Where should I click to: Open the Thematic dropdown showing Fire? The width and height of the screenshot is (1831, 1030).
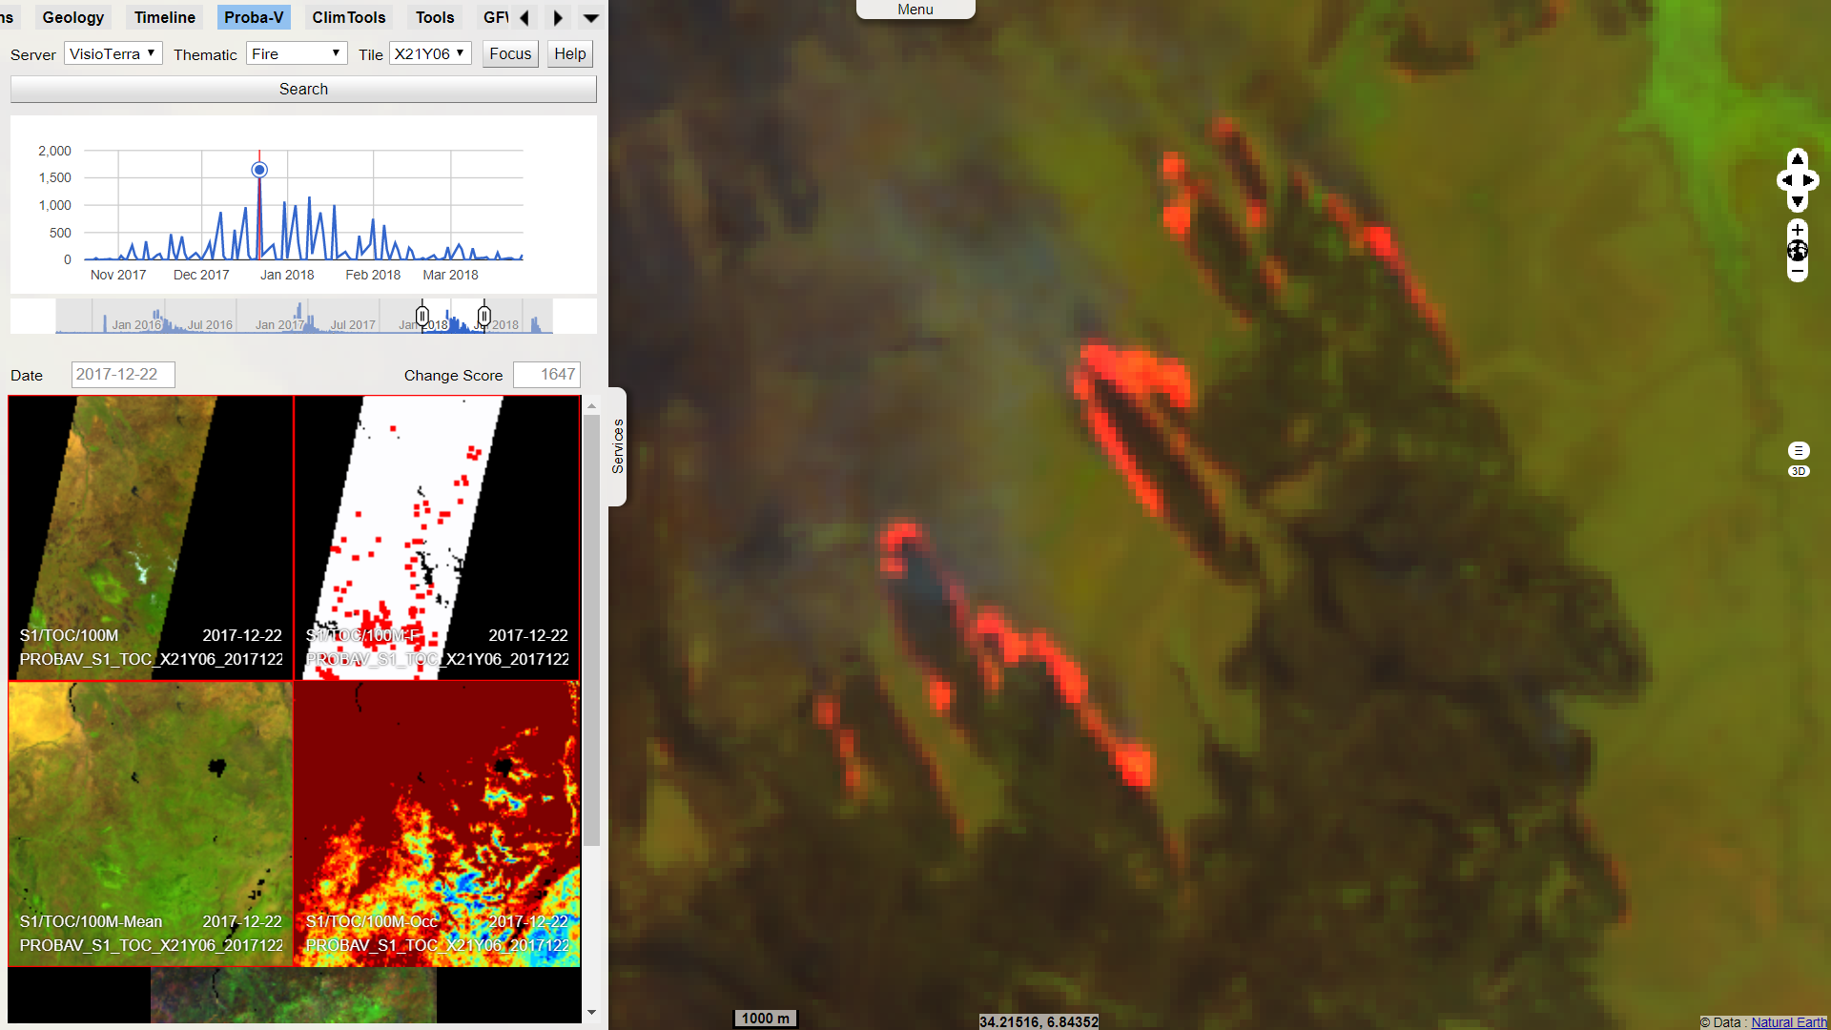click(297, 53)
